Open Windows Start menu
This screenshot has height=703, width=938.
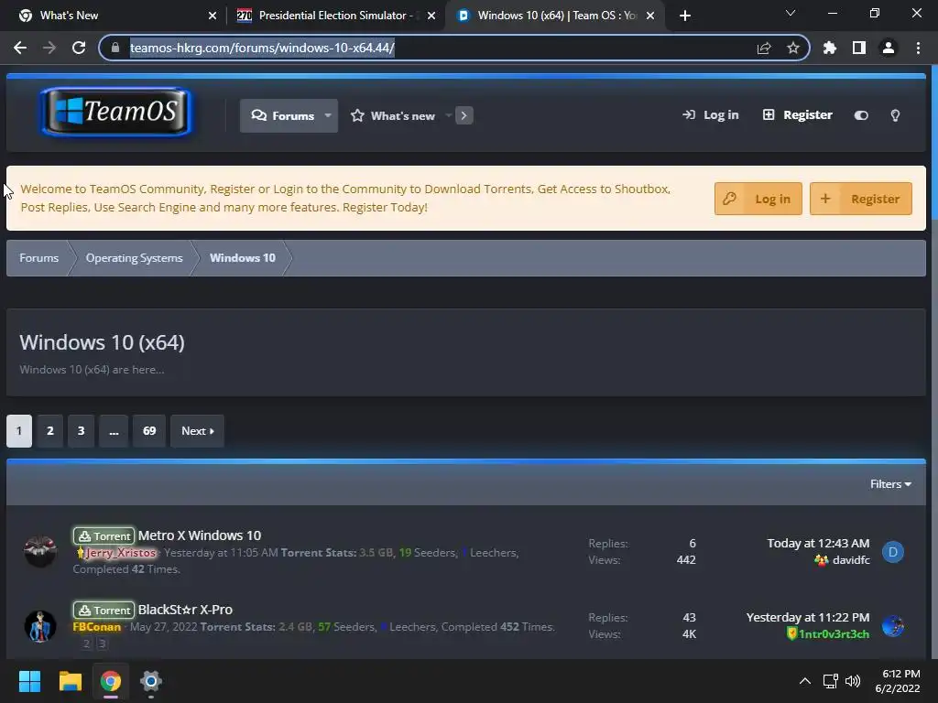point(29,681)
